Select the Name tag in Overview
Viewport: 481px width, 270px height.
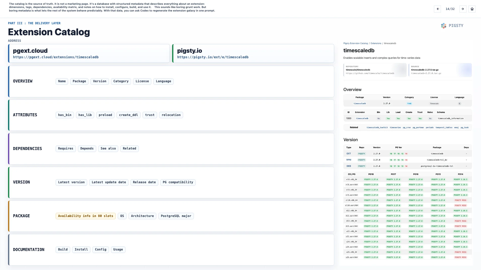[x=62, y=81]
